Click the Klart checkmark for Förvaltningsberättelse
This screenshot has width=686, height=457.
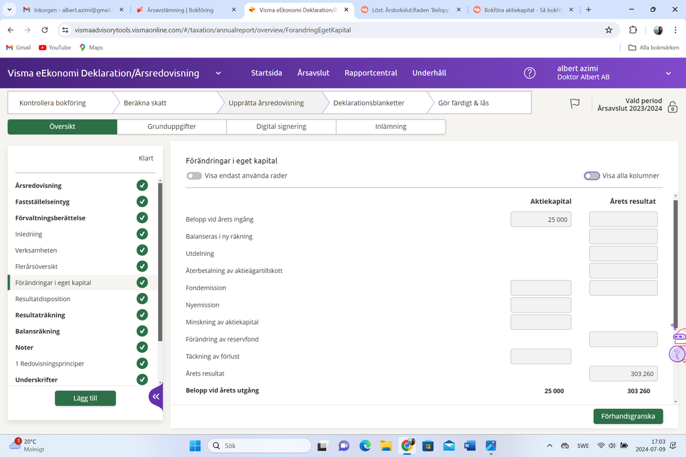(142, 218)
